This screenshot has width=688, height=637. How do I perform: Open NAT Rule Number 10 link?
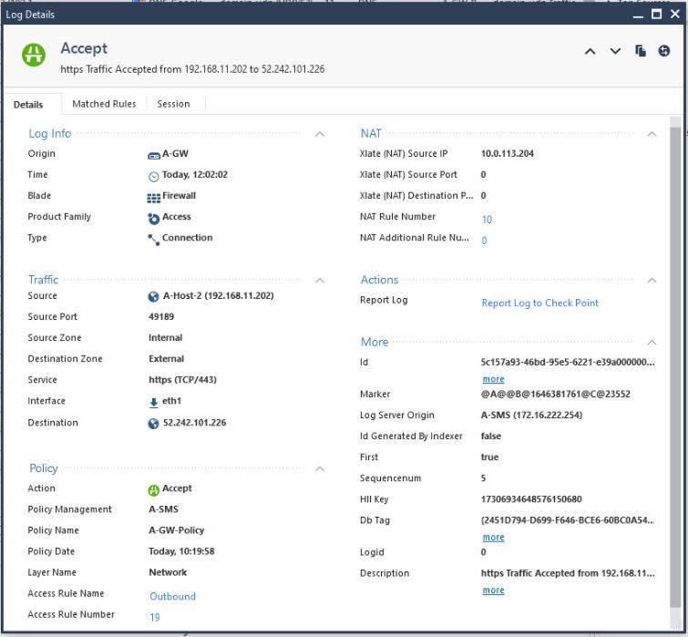(487, 220)
